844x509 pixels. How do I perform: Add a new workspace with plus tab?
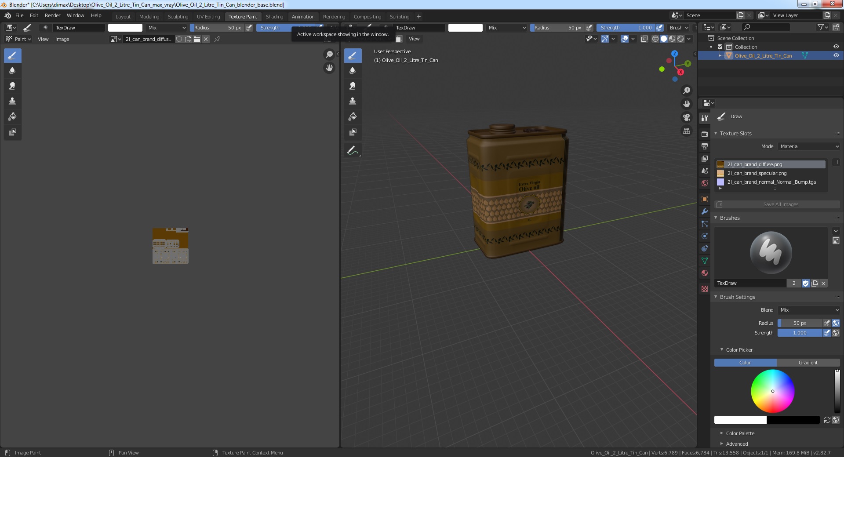(x=418, y=17)
